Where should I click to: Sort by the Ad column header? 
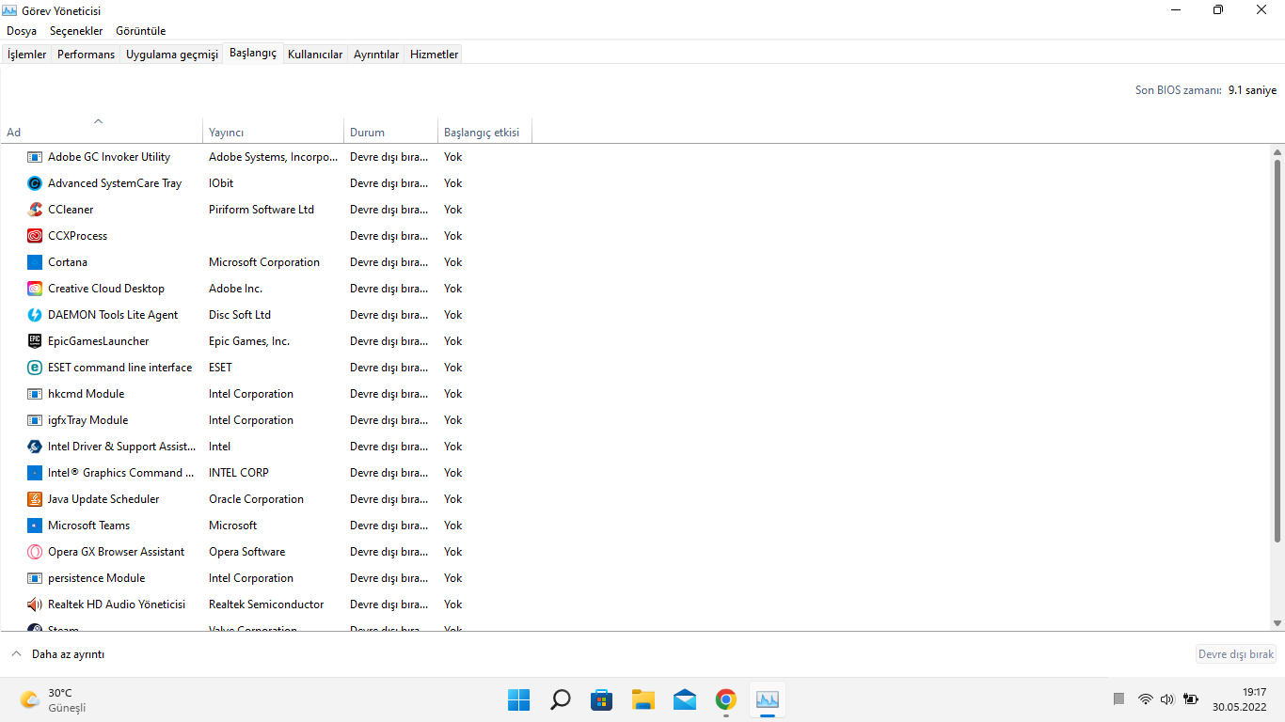point(102,133)
